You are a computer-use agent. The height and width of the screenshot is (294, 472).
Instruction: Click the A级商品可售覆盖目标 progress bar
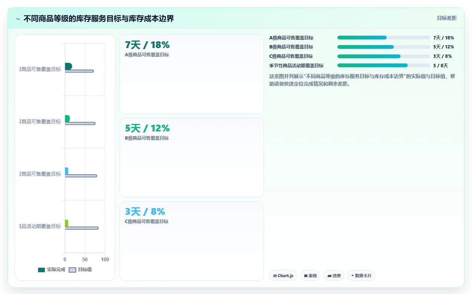pyautogui.click(x=384, y=38)
